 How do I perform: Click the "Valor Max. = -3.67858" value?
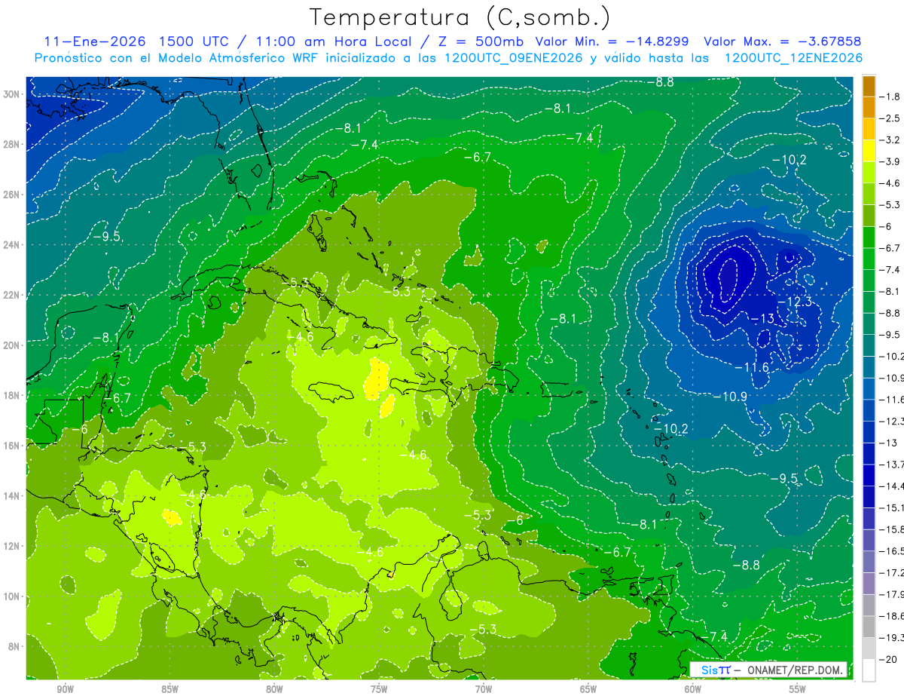point(782,41)
